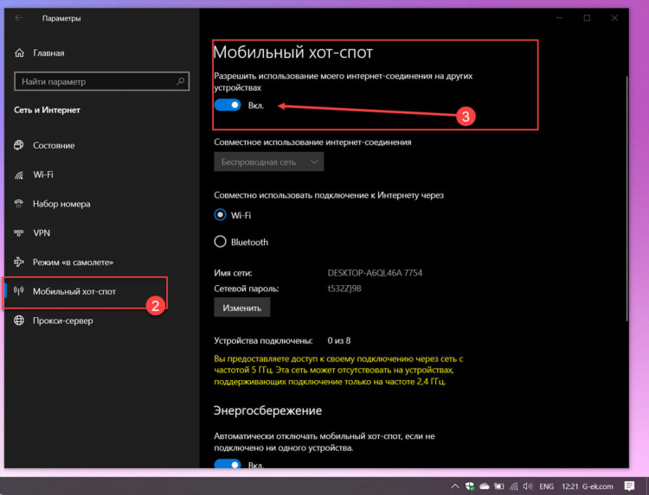
Task: Show hidden tray icons with the chevron
Action: (455, 486)
